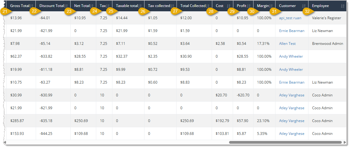
Task: Select margin cell 5.35%
Action: [262, 134]
